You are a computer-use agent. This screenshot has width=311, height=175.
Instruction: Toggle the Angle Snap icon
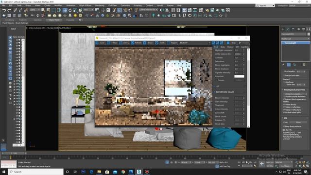coord(120,10)
